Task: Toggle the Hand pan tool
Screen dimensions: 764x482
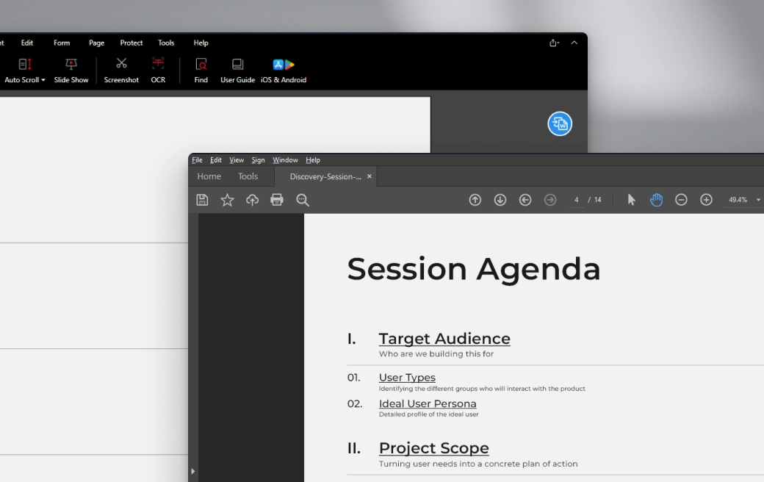Action: coord(656,200)
